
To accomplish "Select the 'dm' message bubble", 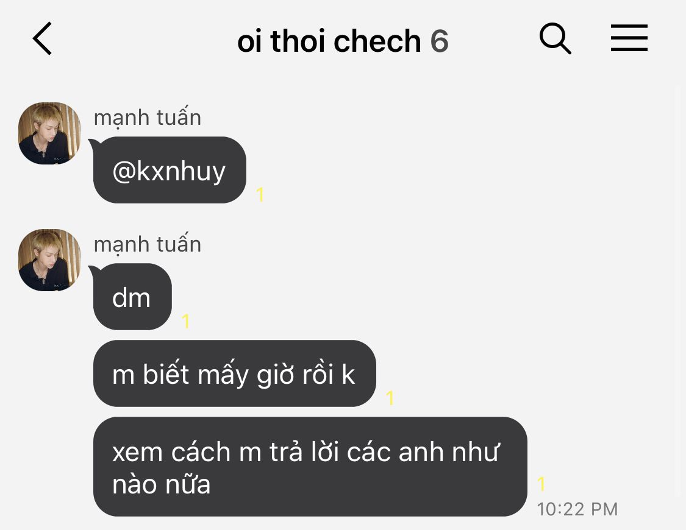I will (x=132, y=297).
